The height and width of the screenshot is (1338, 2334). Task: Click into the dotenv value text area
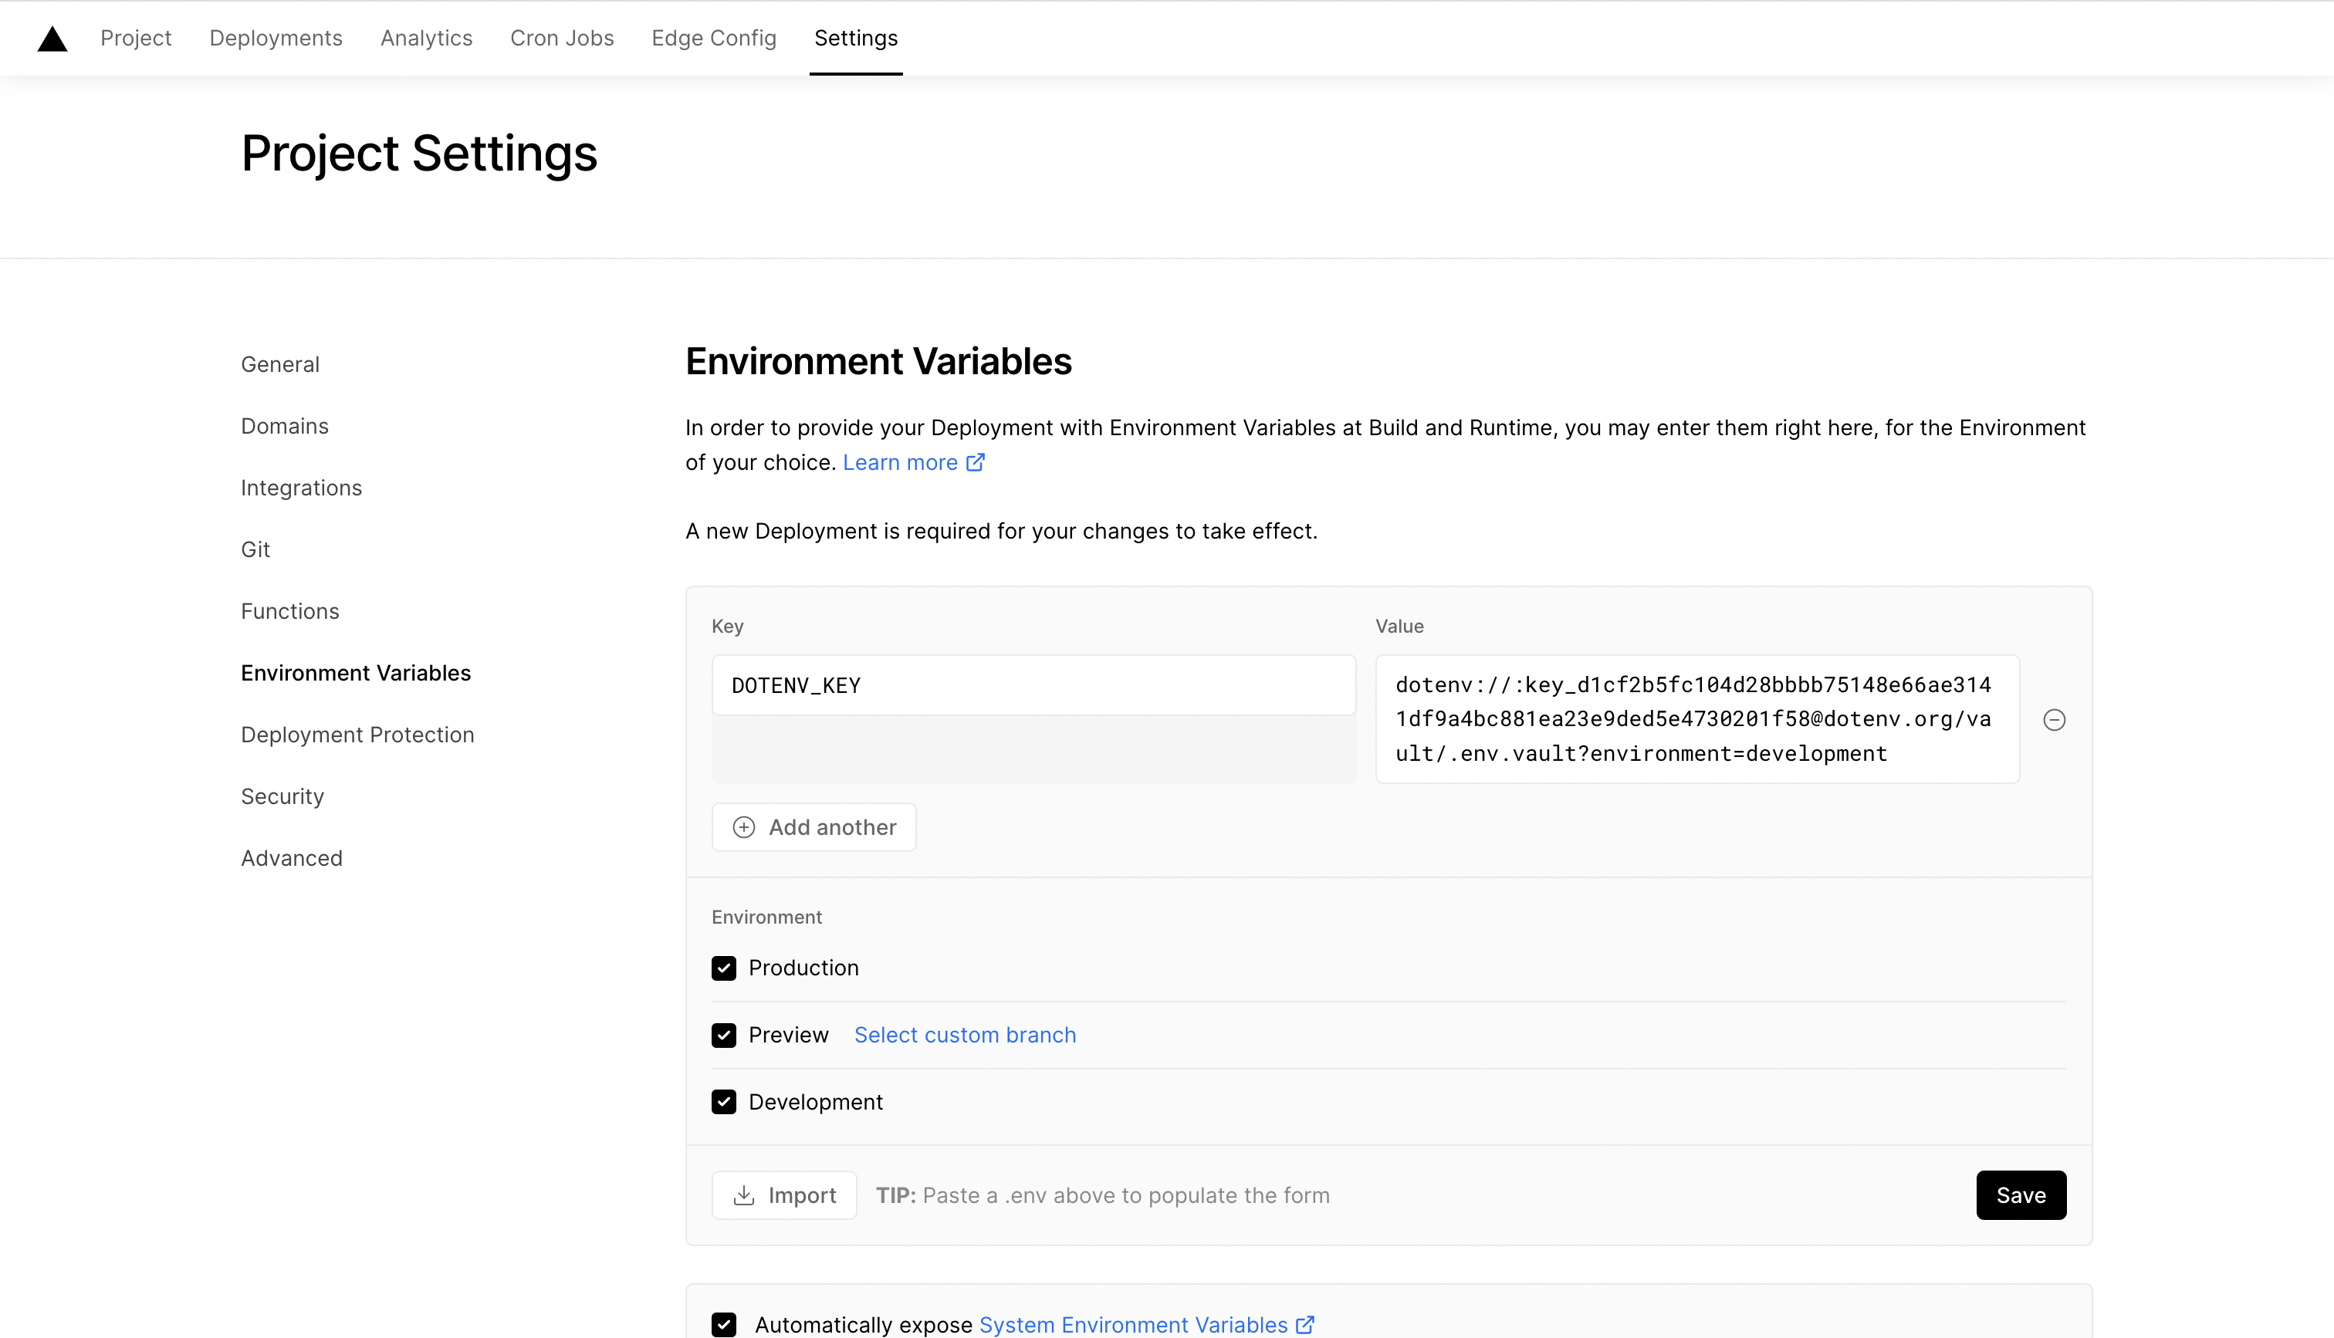tap(1696, 718)
